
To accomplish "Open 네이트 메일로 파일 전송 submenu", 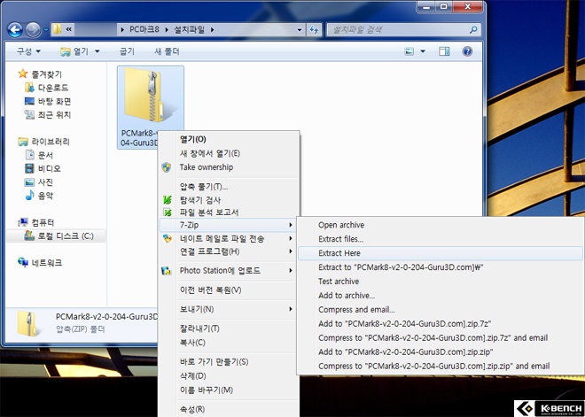I will point(229,238).
